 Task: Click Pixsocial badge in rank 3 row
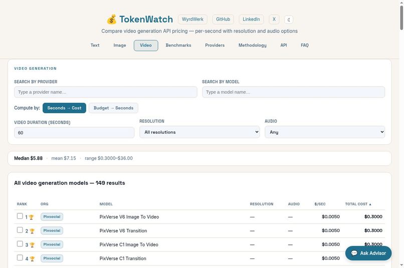coord(52,244)
